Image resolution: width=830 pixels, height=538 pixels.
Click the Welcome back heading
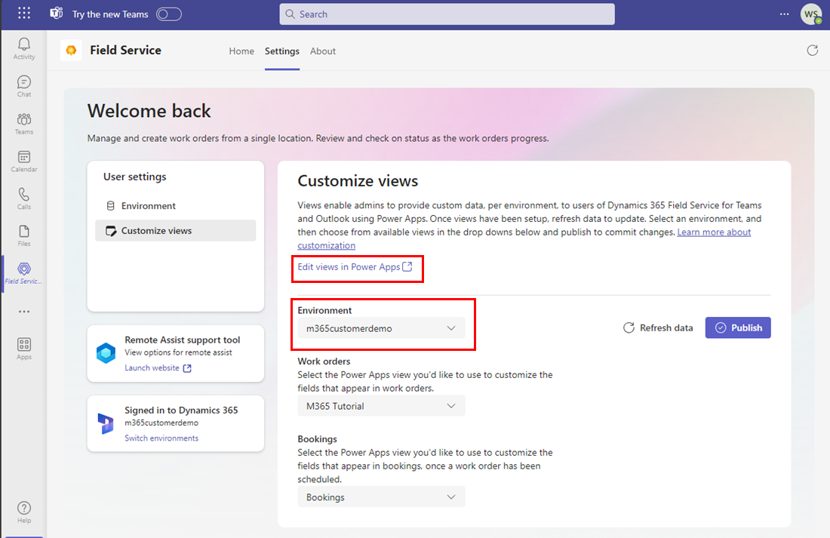149,111
